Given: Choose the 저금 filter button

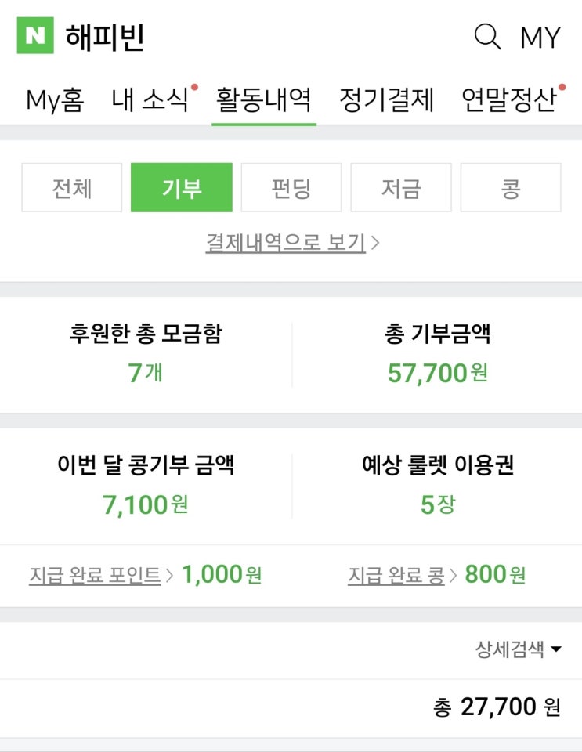Looking at the screenshot, I should click(401, 188).
